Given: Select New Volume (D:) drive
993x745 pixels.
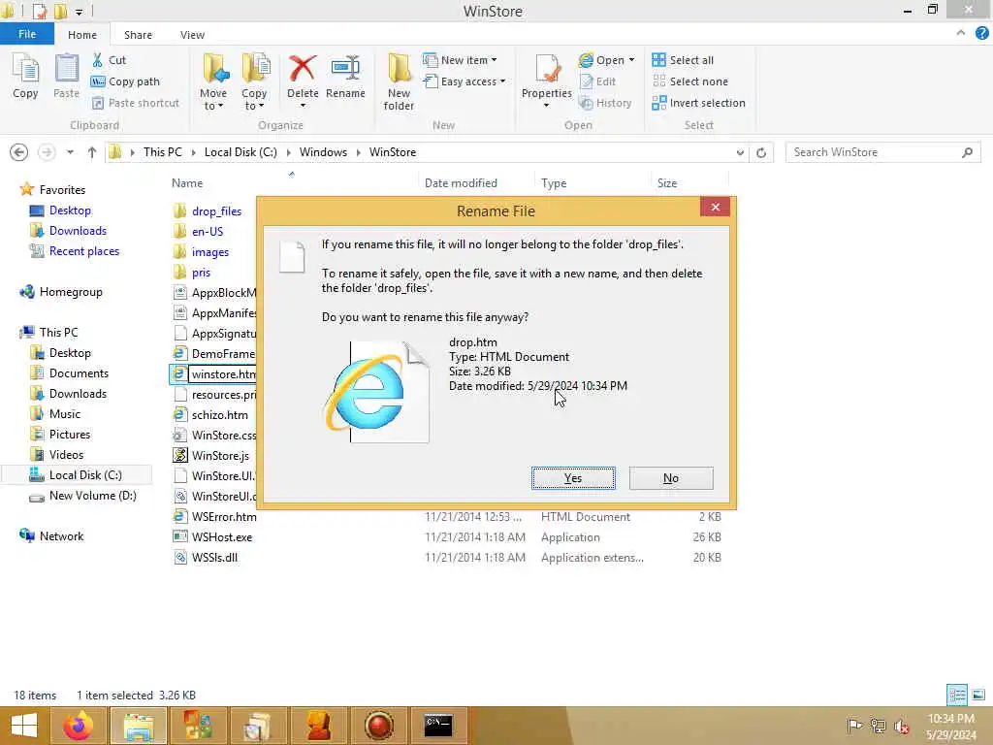Looking at the screenshot, I should 83,496.
